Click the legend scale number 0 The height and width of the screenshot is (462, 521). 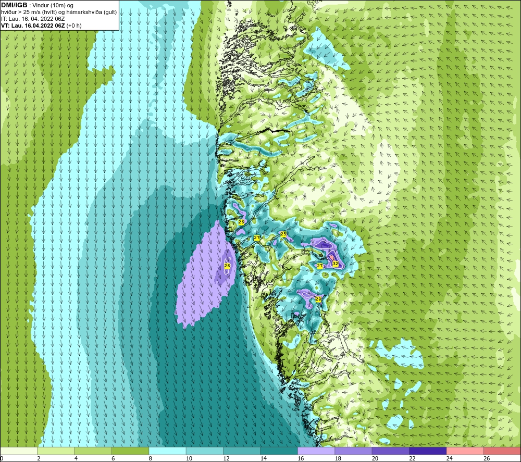tap(2, 458)
